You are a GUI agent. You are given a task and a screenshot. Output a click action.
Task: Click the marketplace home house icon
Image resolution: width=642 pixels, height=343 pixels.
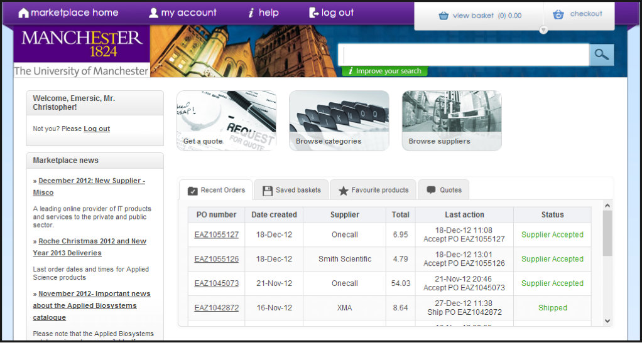tap(24, 13)
